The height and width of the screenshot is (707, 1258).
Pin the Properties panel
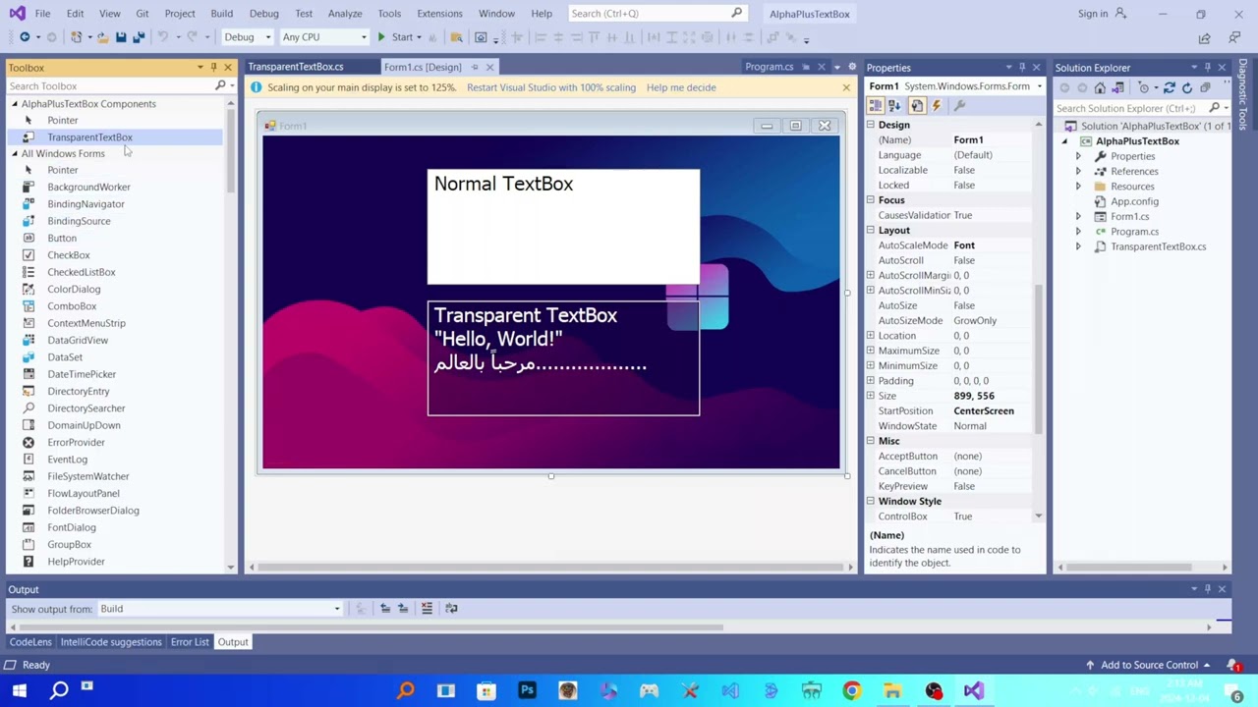coord(1022,68)
